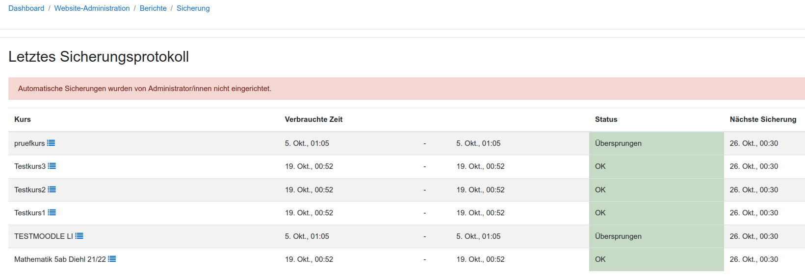Go to Dashboard in the breadcrumb
Viewport: 805px width, 278px height.
[26, 8]
